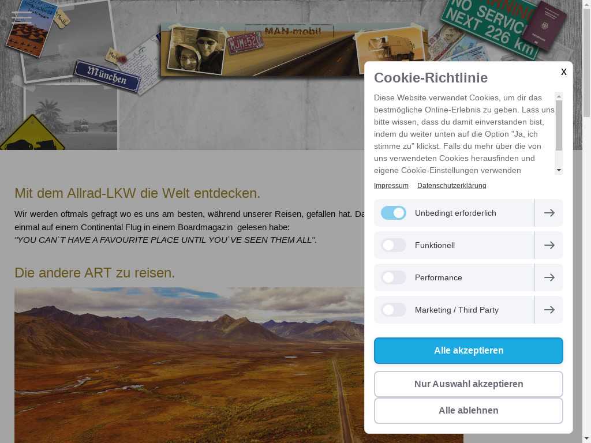The image size is (591, 443).
Task: Click the MJM 520 license plate graphic
Action: [x=245, y=43]
